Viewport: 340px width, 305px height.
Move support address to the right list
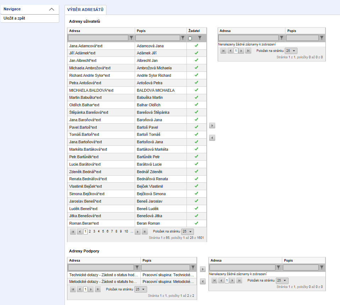pos(203,269)
